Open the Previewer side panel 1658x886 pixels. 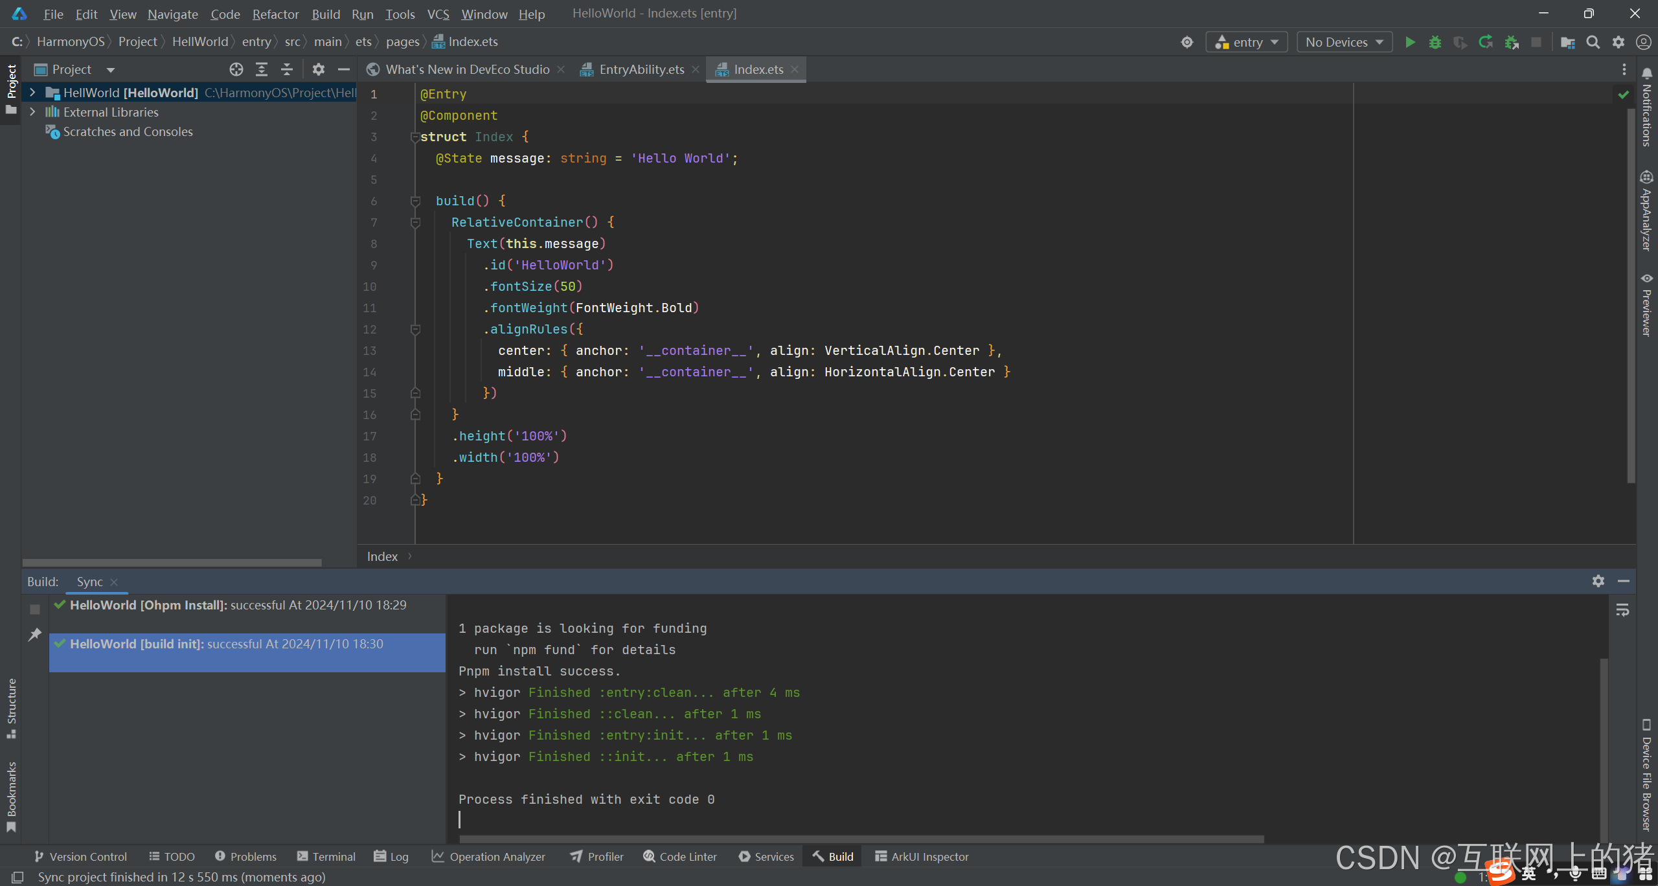coord(1647,304)
